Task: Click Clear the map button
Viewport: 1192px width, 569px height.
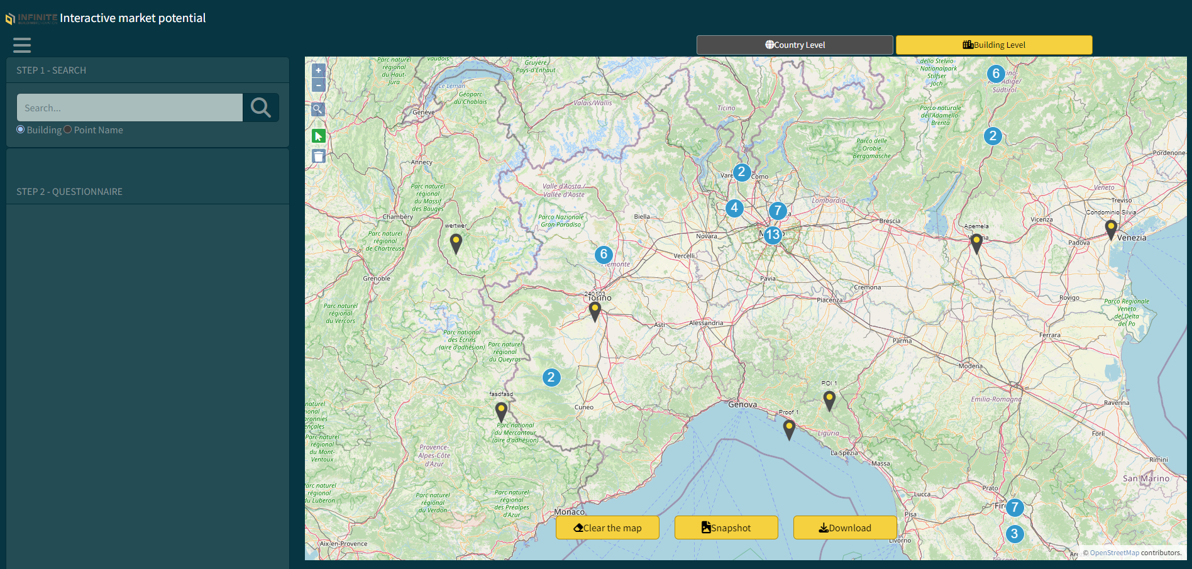Action: 607,528
